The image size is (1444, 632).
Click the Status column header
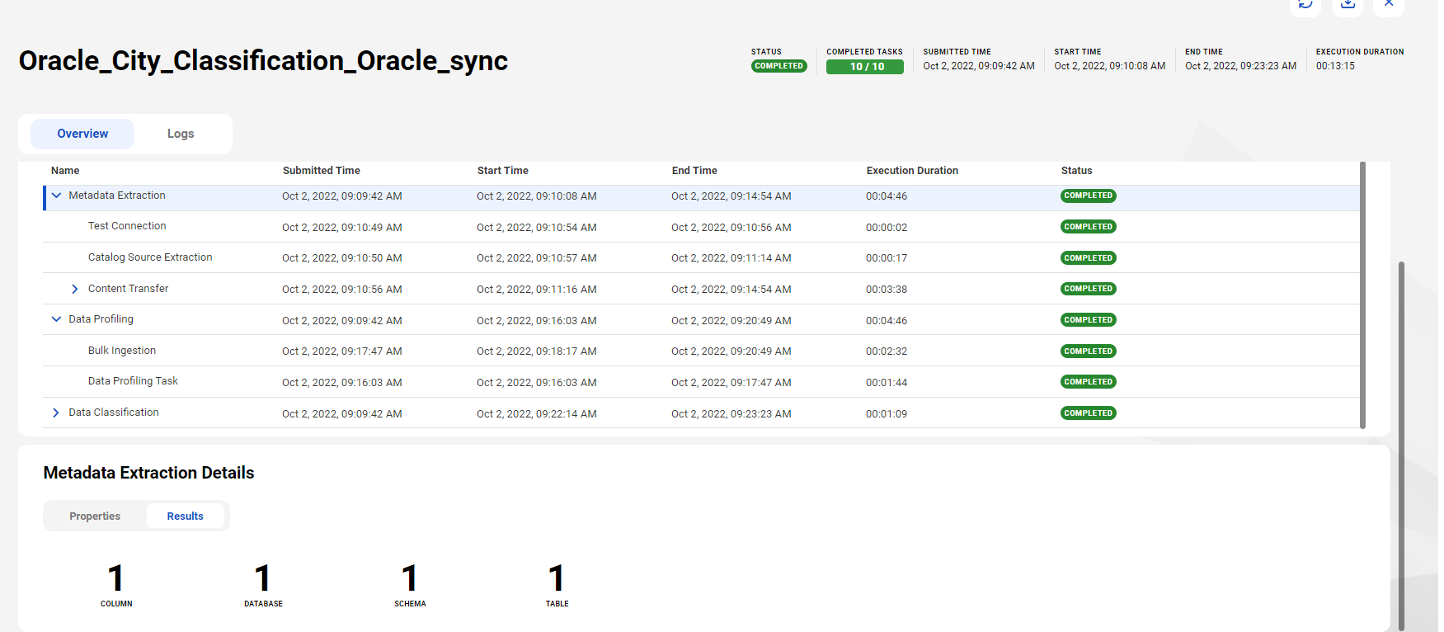point(1076,171)
